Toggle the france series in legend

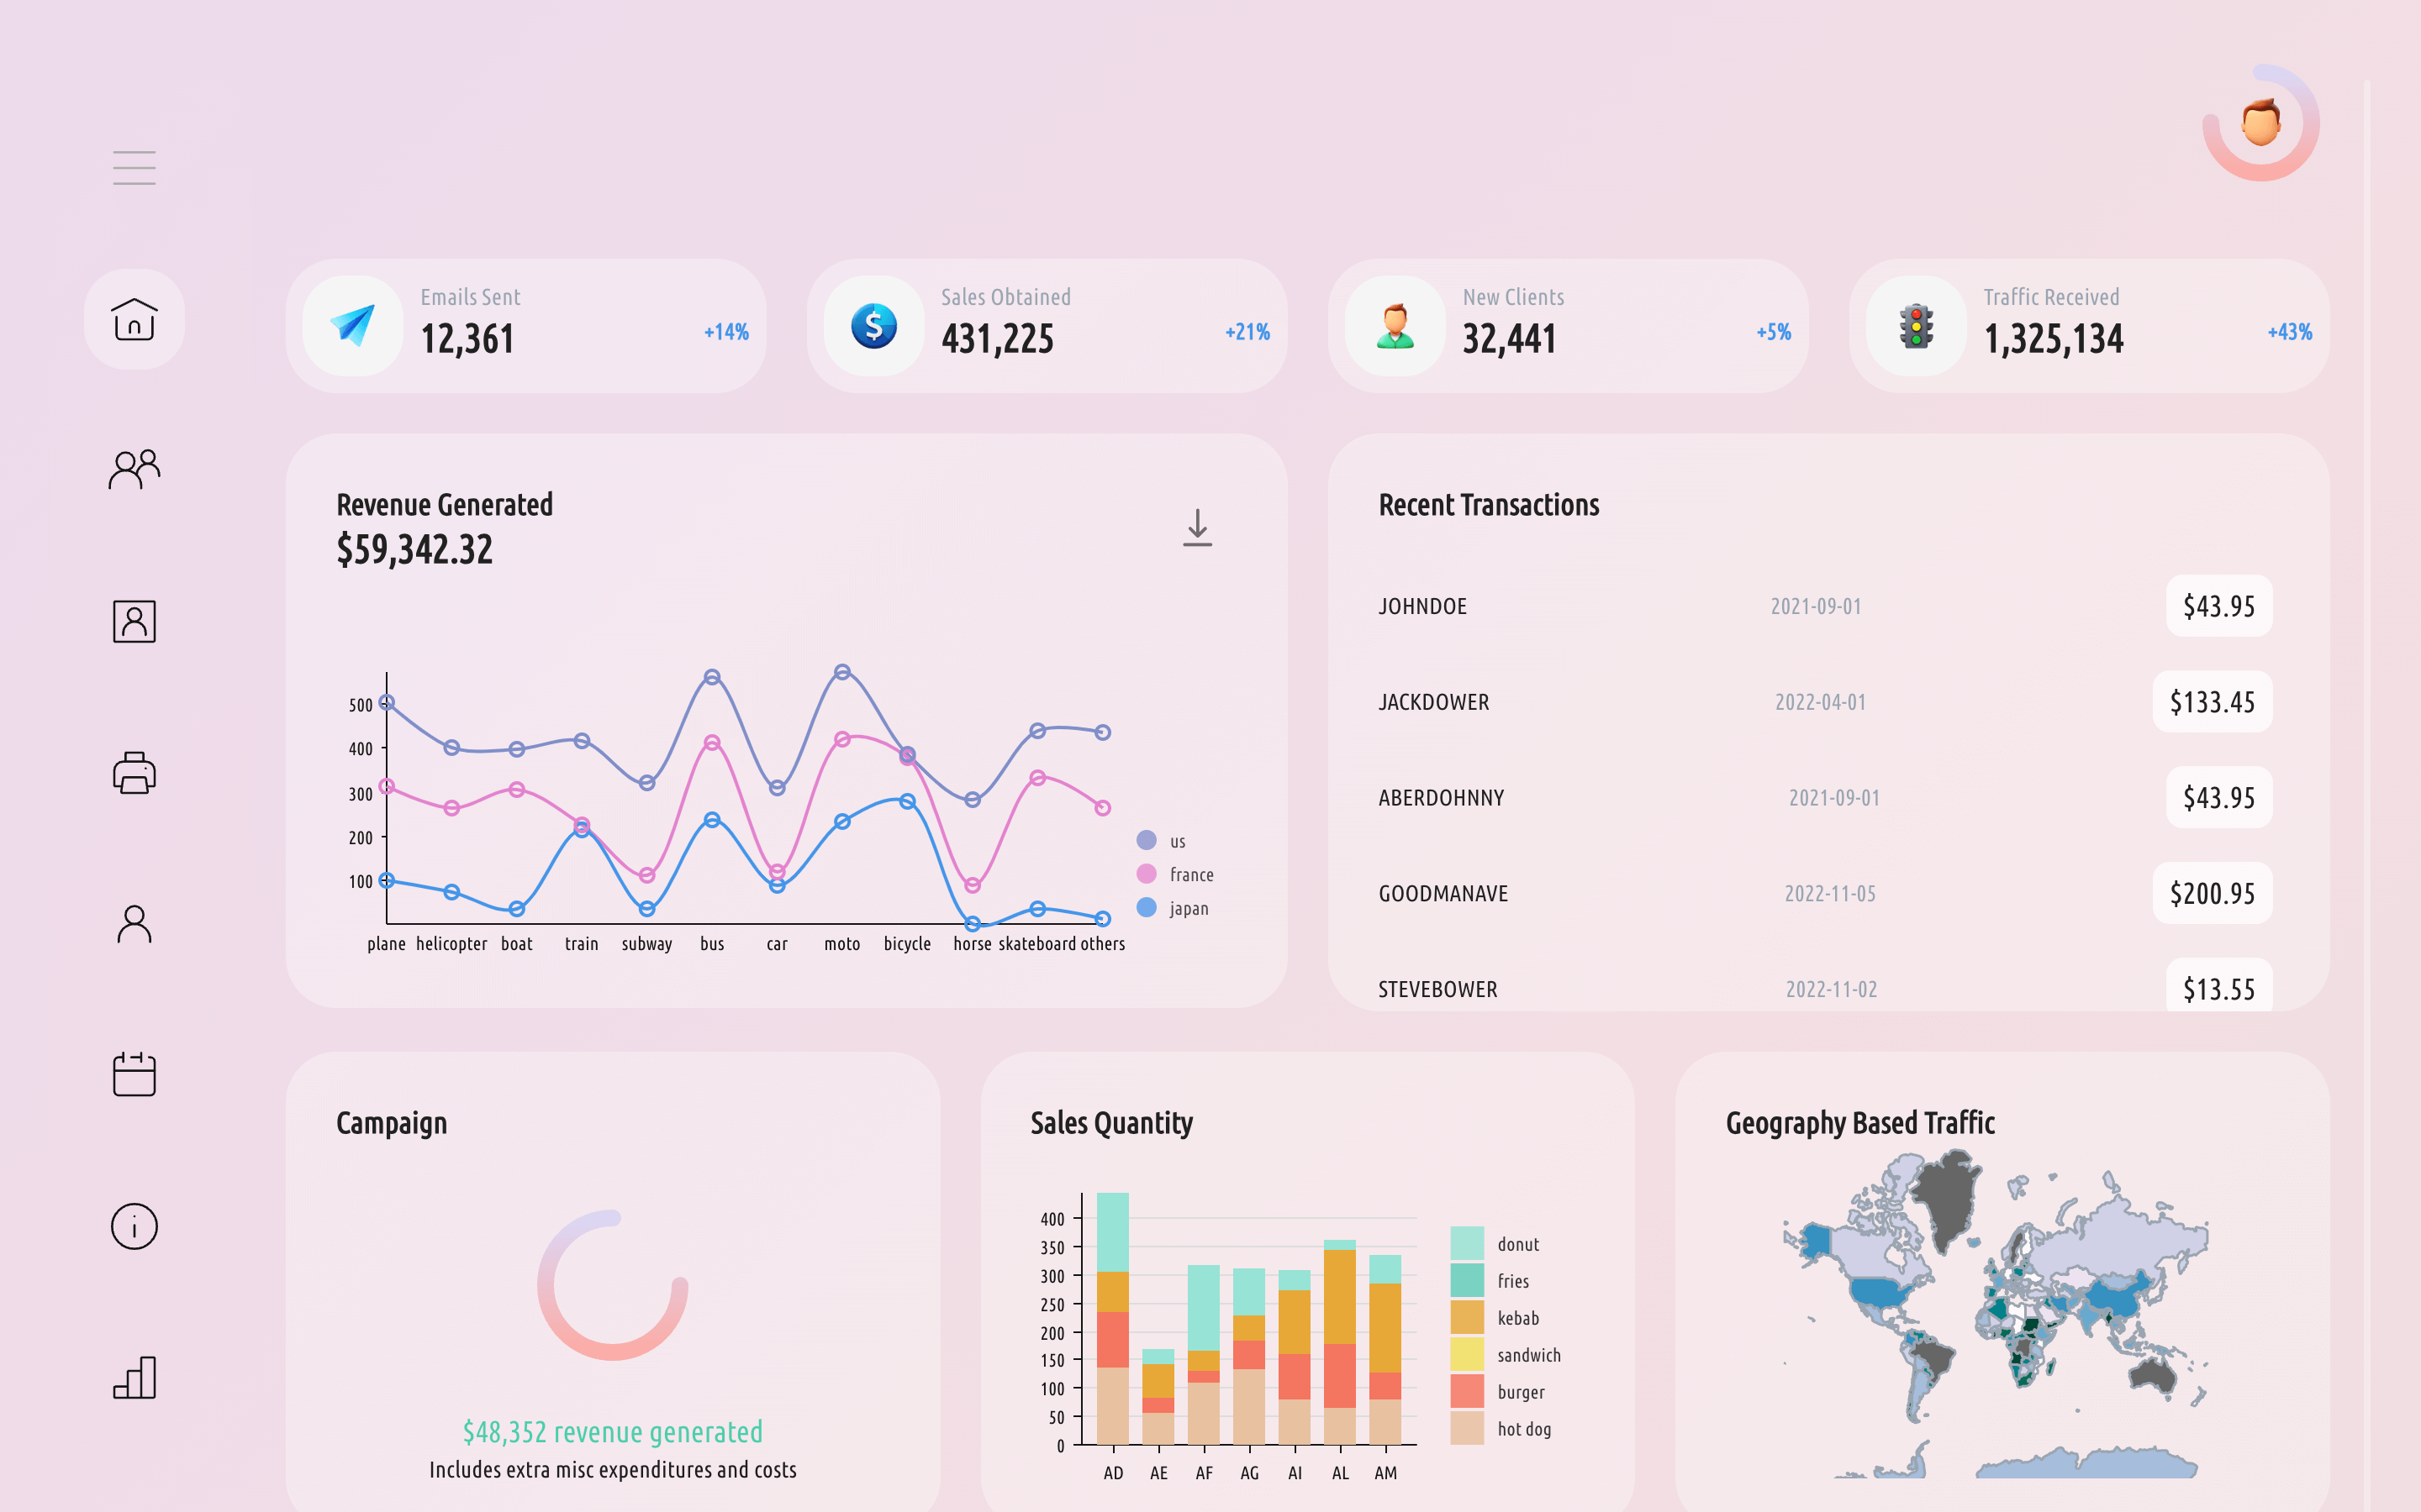point(1175,875)
